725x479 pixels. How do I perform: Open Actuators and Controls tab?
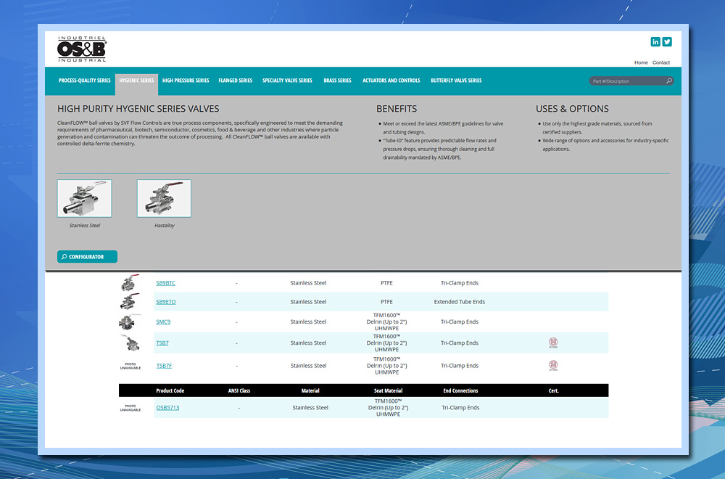point(391,81)
